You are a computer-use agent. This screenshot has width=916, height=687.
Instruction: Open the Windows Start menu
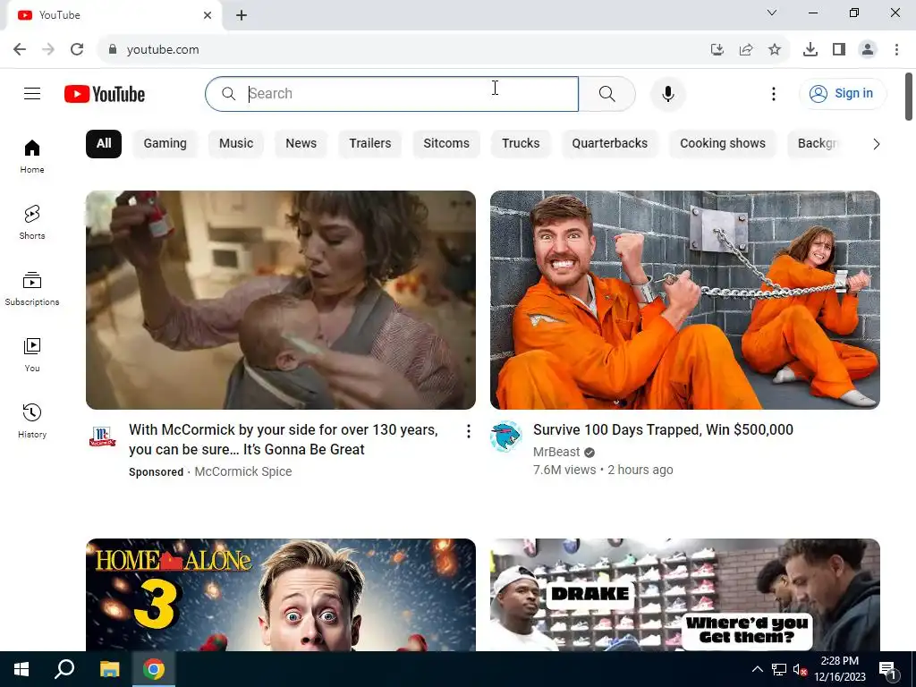pos(21,669)
